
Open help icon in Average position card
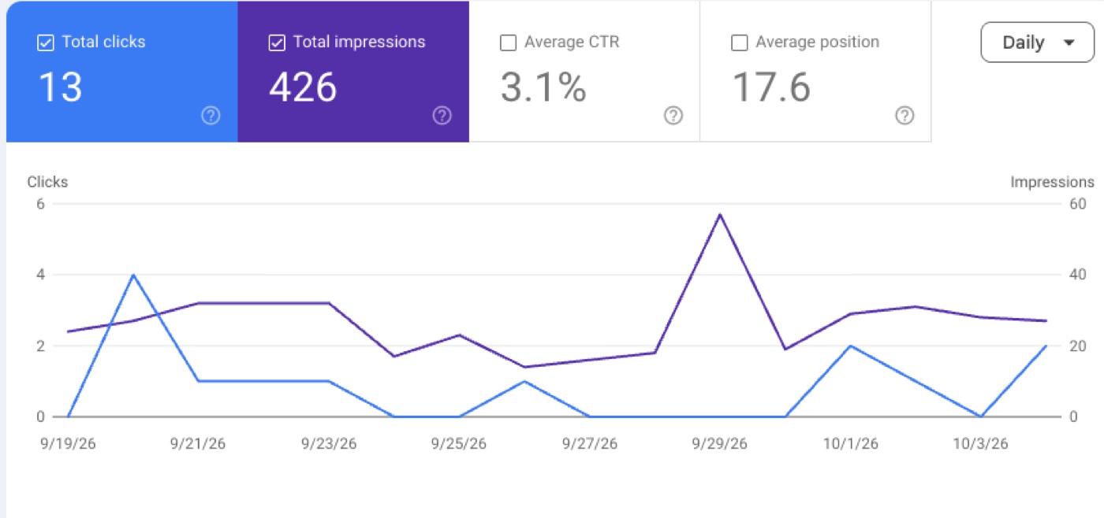tap(905, 116)
